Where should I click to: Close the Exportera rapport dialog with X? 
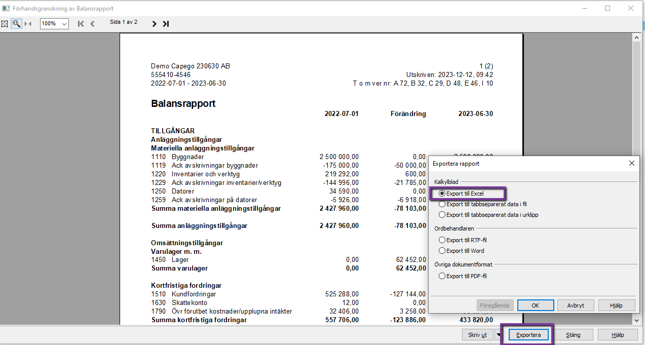pyautogui.click(x=631, y=164)
